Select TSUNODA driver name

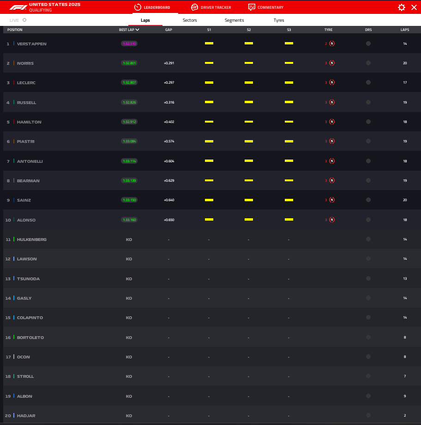tap(28, 279)
